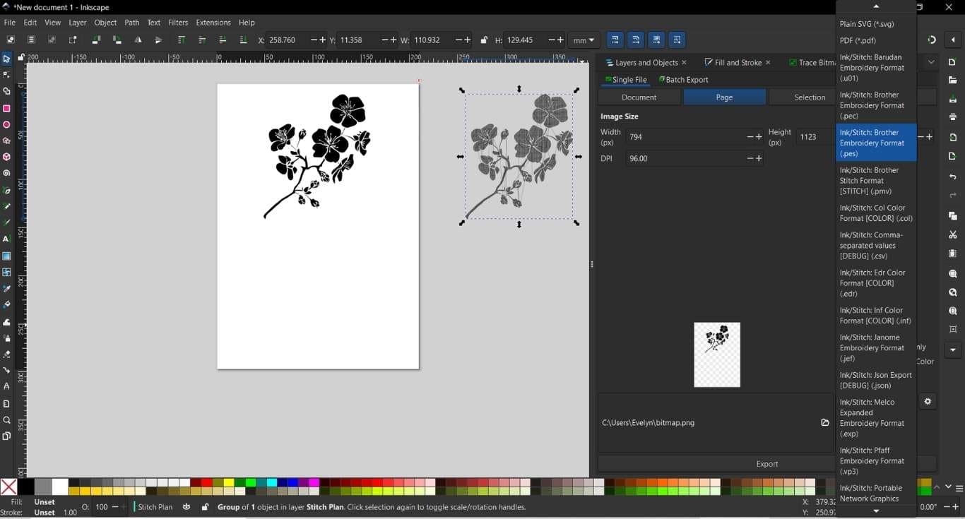Switch to Batch Export tab
Screen dimensions: 965x519
click(684, 80)
